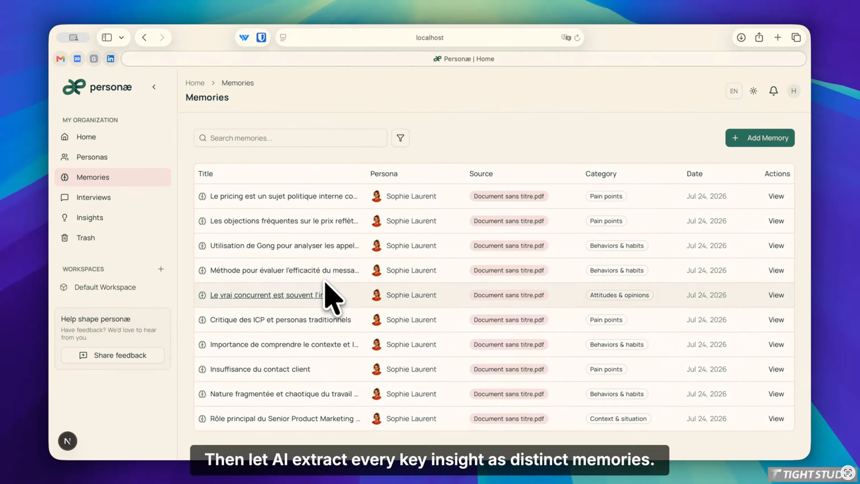Screen dimensions: 860x484
Task: View the 'Utilisation de Gong' memory
Action: pyautogui.click(x=776, y=246)
